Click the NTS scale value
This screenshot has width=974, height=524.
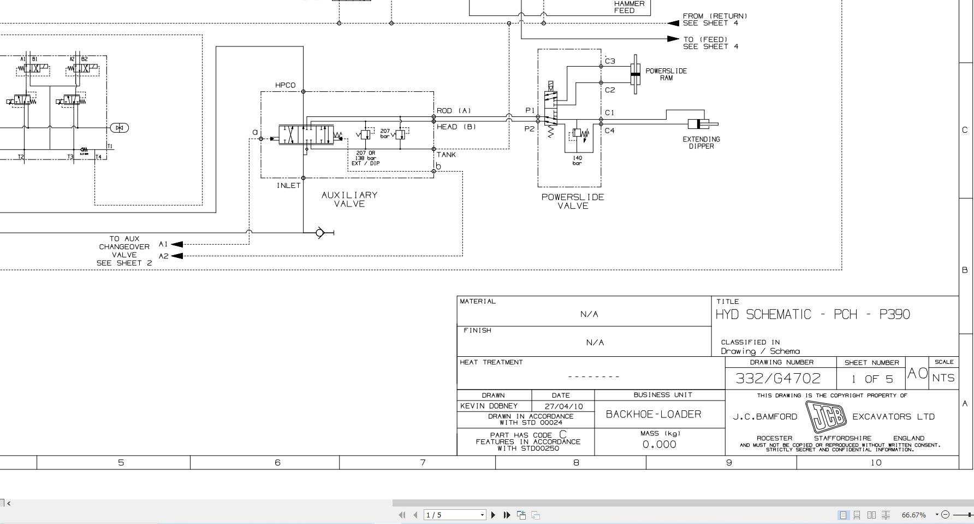943,378
